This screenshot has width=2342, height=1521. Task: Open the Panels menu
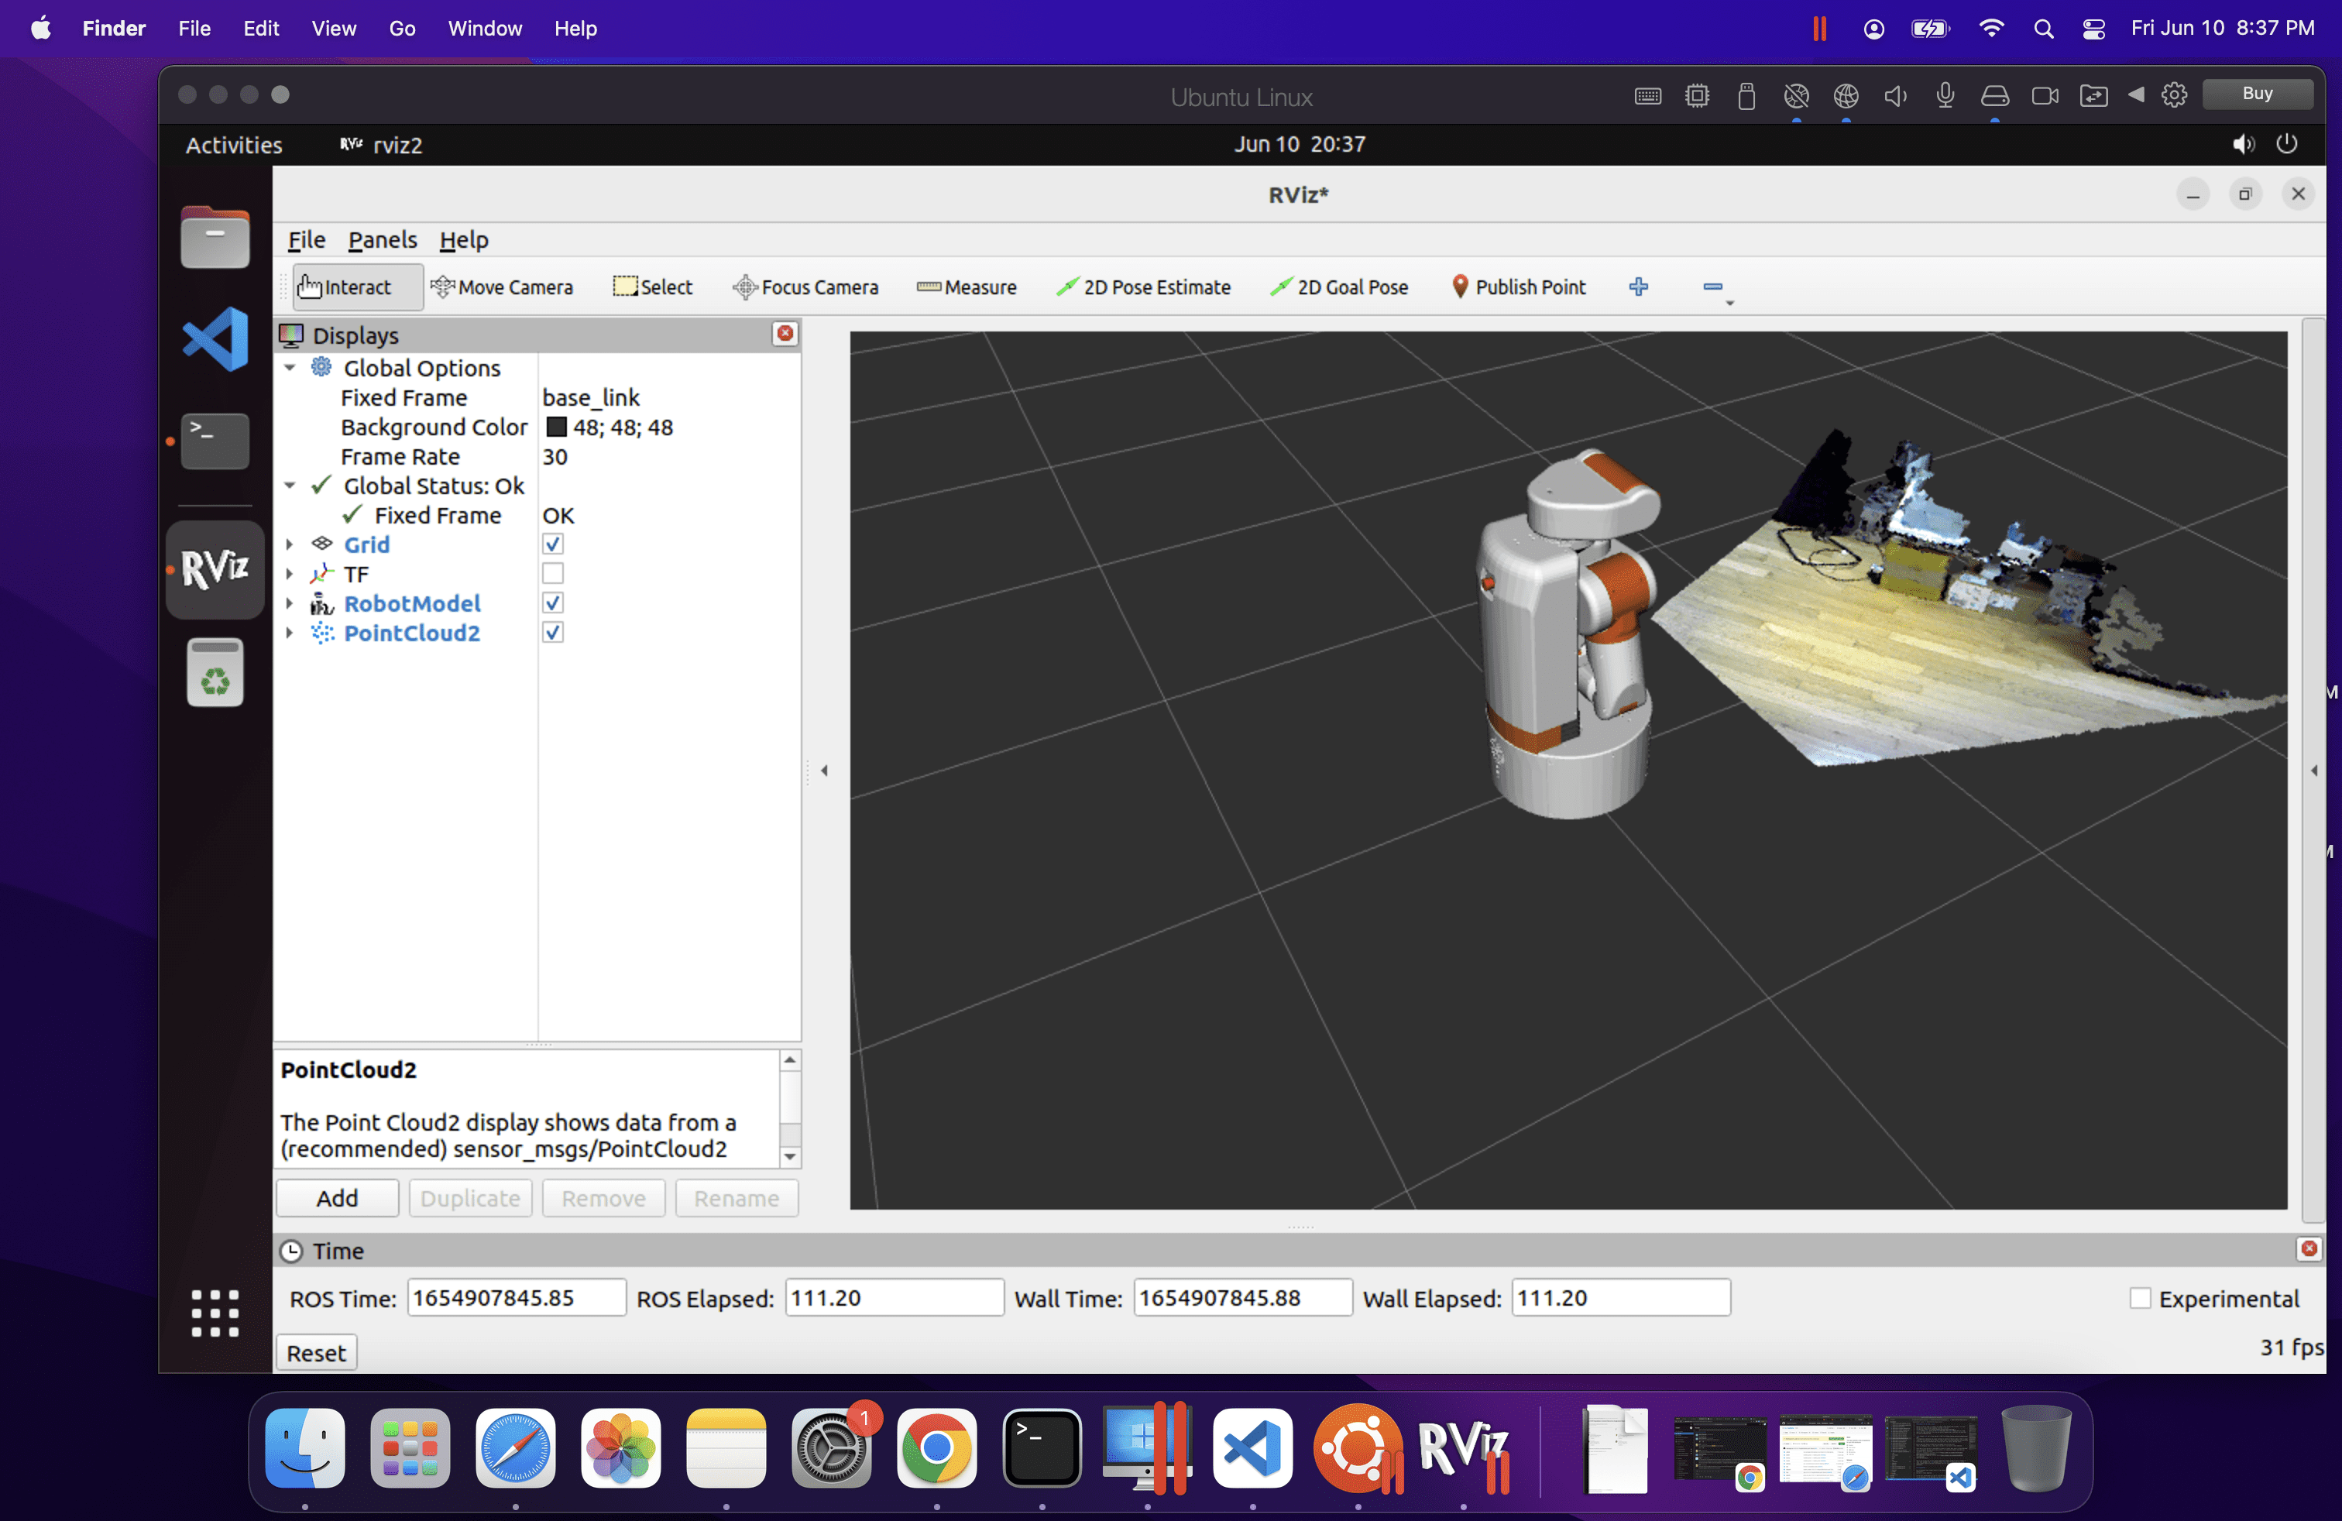[x=382, y=240]
